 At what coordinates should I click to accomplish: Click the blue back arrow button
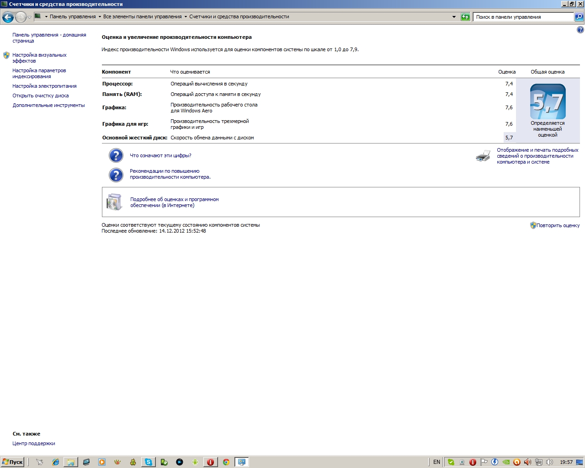click(x=8, y=17)
